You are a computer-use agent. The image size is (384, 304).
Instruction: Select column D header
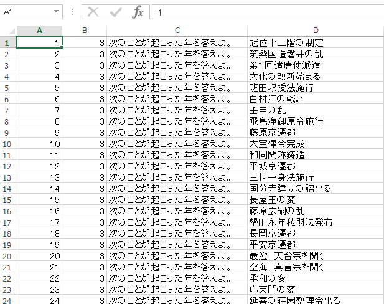tap(316, 31)
